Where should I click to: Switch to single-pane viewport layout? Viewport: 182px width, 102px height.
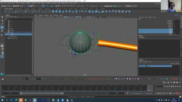click(2, 46)
